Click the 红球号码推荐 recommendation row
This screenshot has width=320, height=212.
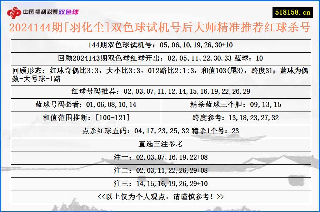click(x=160, y=91)
